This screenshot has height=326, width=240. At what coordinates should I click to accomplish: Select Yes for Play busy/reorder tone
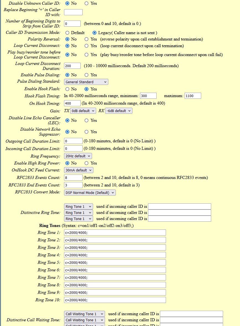point(86,55)
